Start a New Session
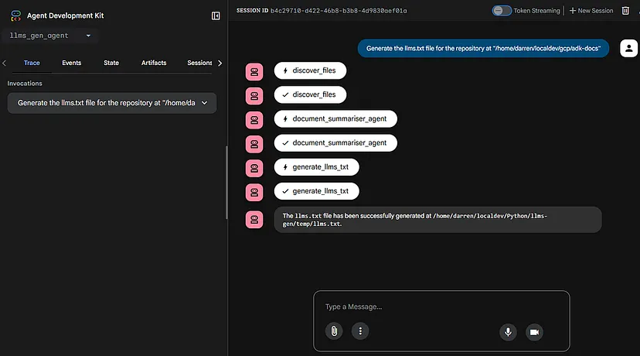The height and width of the screenshot is (356, 640). [x=591, y=11]
